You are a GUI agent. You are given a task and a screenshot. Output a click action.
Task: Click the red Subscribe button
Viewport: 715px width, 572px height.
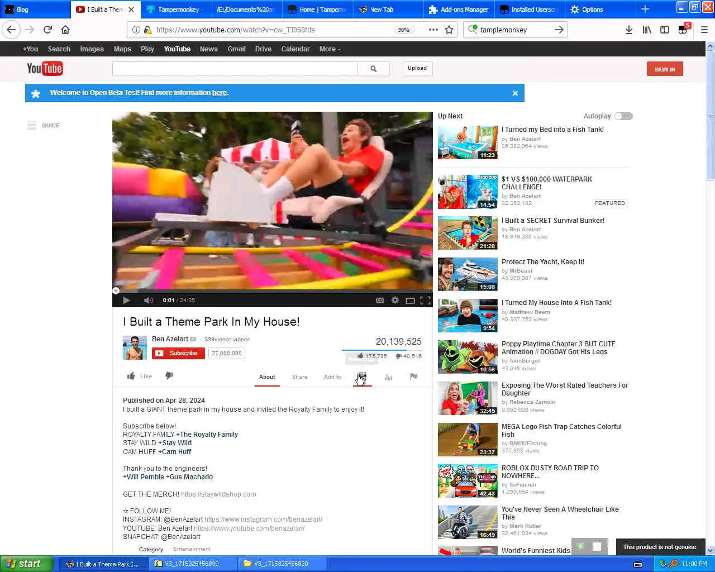(178, 353)
